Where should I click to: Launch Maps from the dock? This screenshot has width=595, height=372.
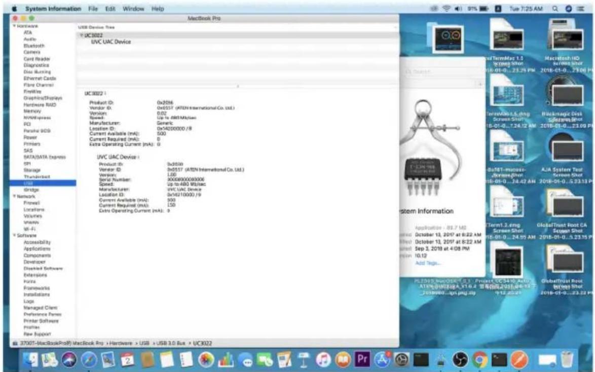tap(50, 359)
